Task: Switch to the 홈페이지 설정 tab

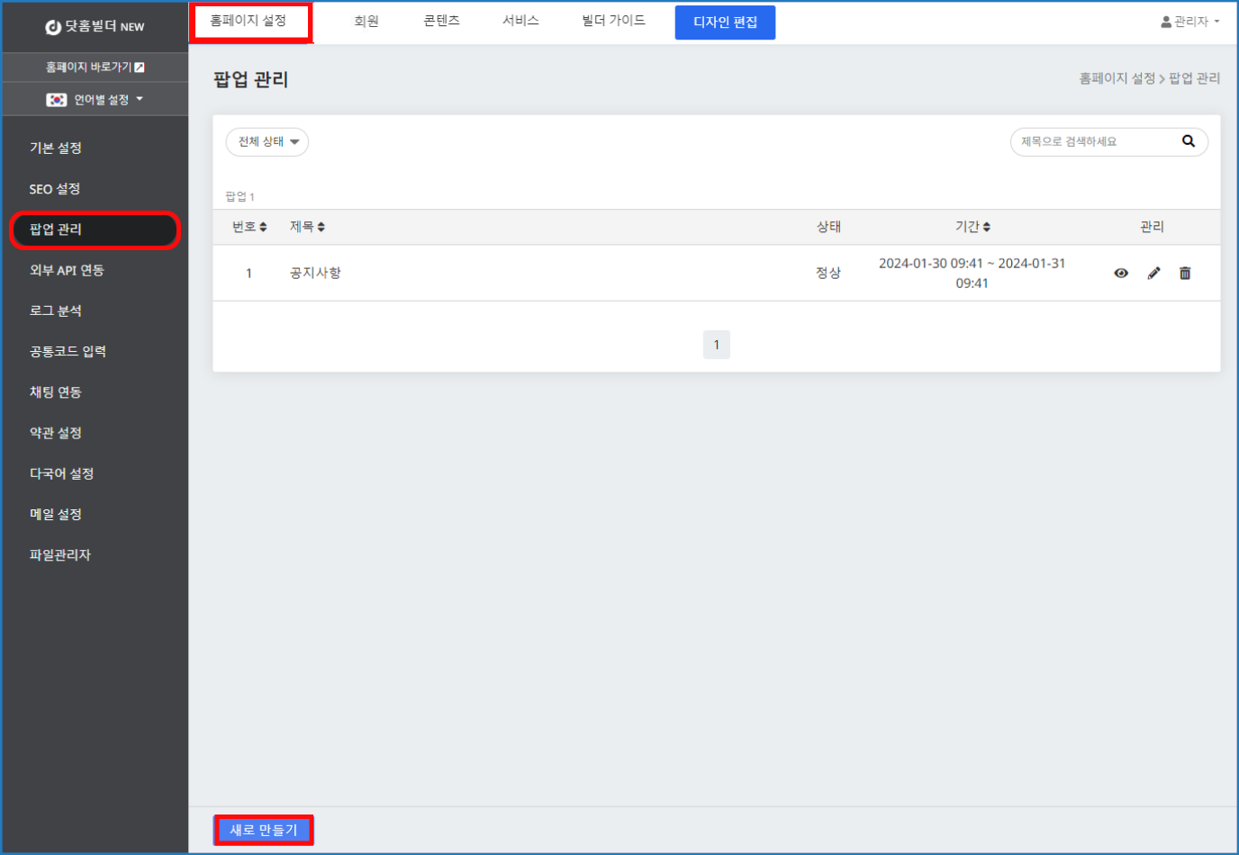Action: coord(249,21)
